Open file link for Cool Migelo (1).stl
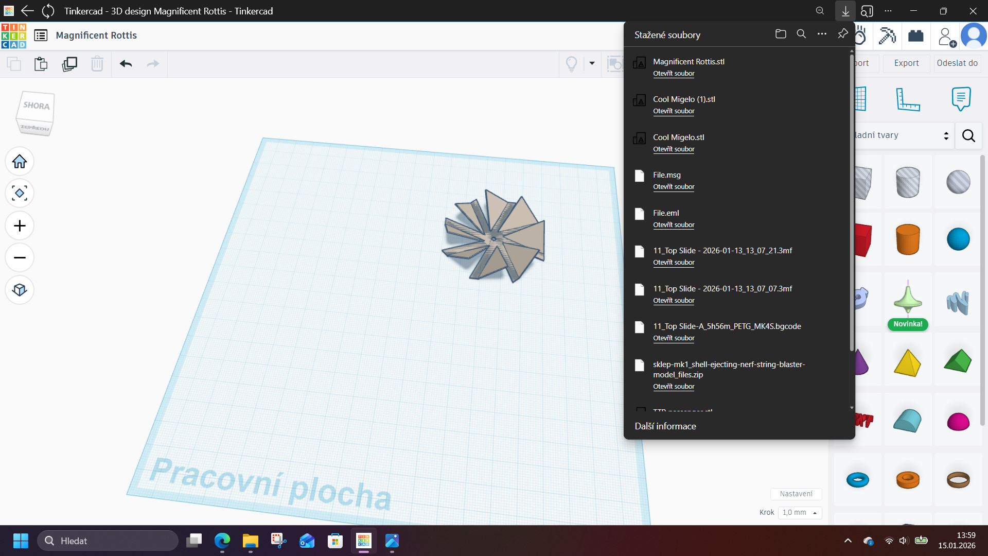Viewport: 988px width, 556px height. pyautogui.click(x=674, y=111)
